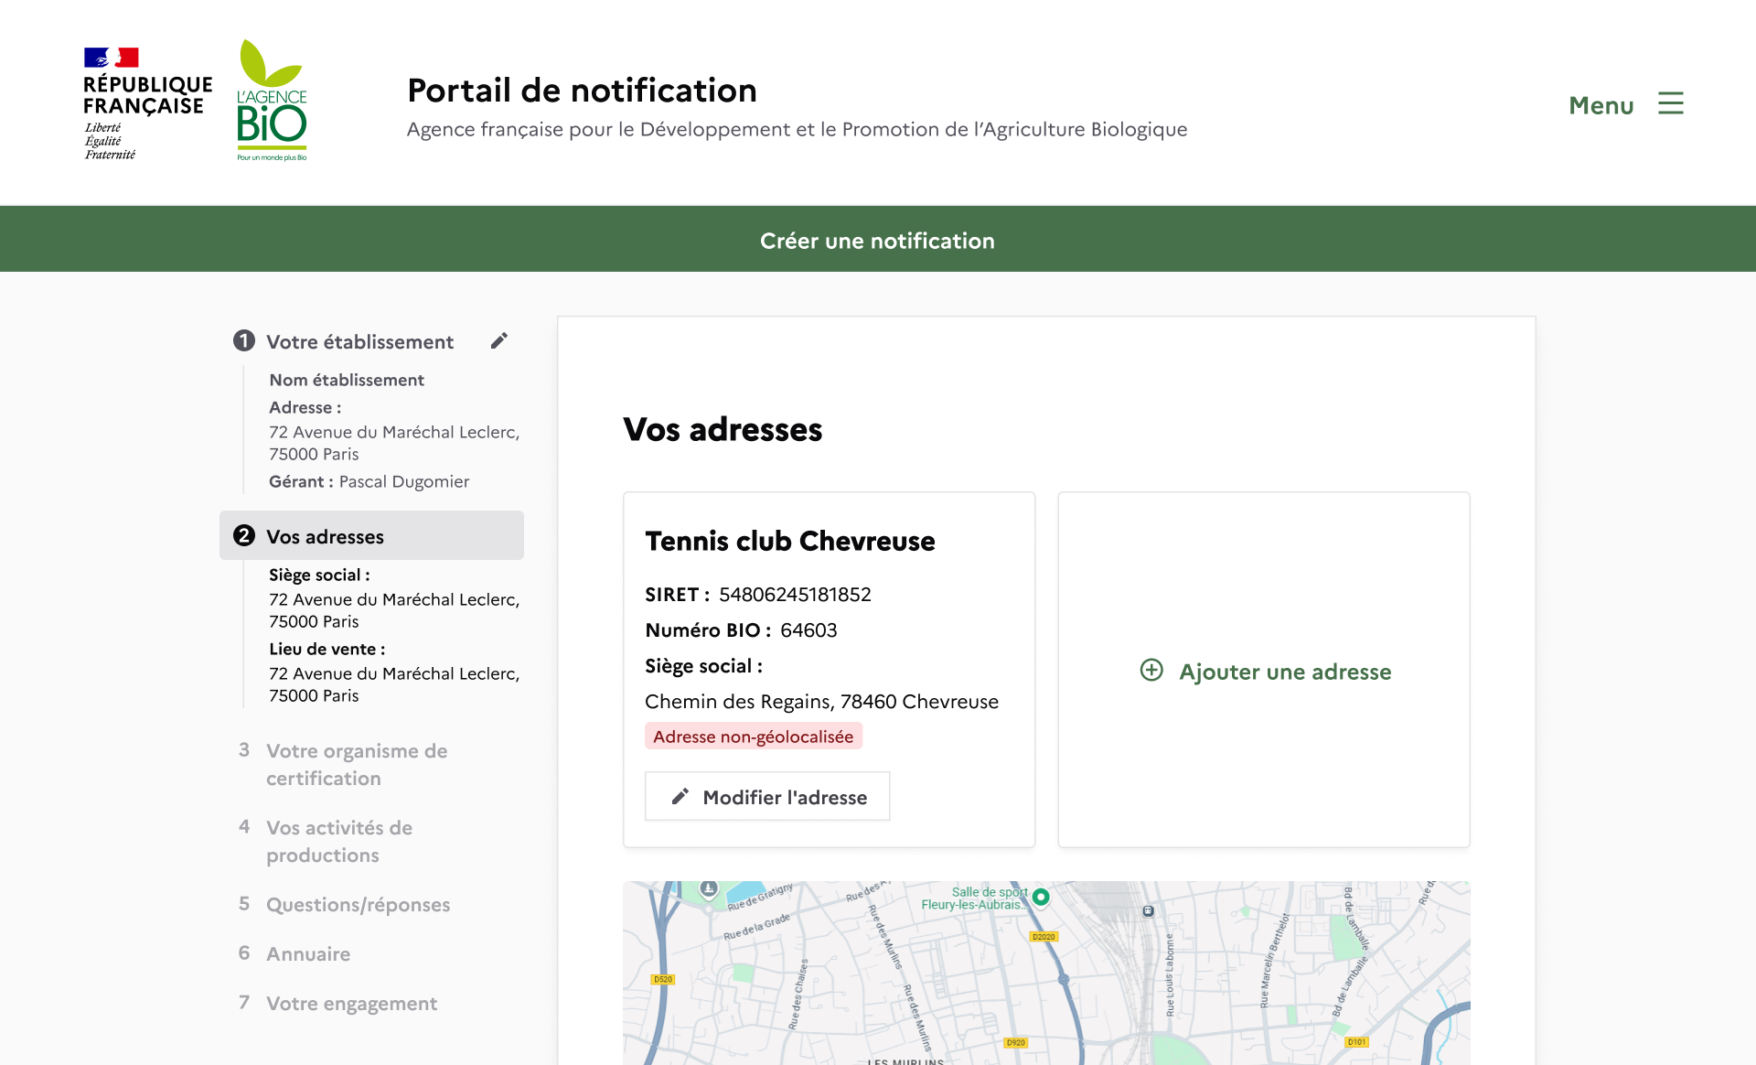
Task: Go to Votre engagement step
Action: tap(351, 1004)
